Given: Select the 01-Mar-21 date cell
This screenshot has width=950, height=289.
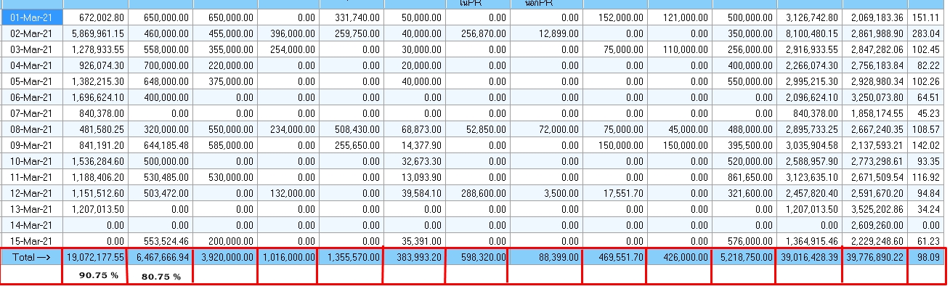Looking at the screenshot, I should pyautogui.click(x=32, y=17).
